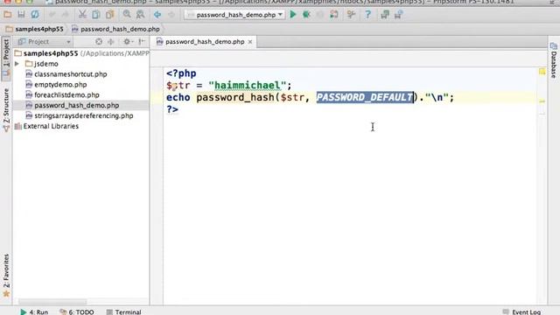Hide the Project panel with hide icon
560x315 pixels.
pos(142,42)
